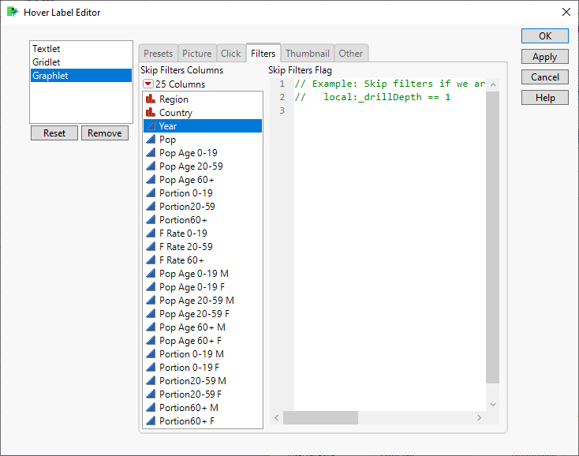Click the icon beside Pop Age 20-59
579x456 pixels.
[x=151, y=166]
